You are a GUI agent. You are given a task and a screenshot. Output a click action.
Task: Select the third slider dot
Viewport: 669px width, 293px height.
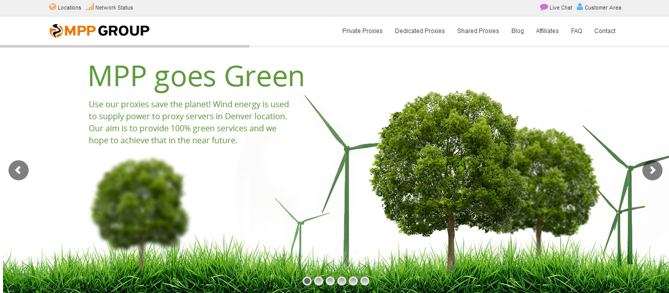pos(330,281)
